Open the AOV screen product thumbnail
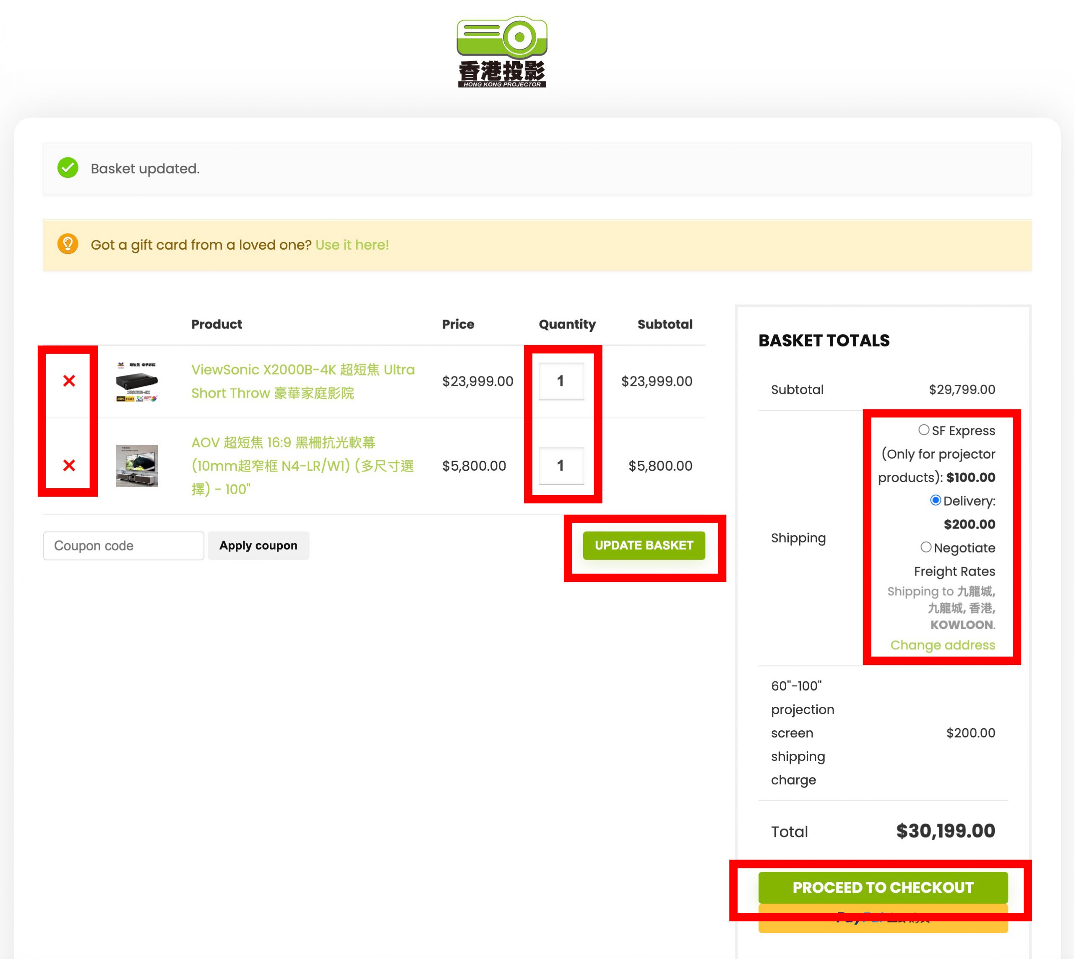This screenshot has height=959, width=1074. coord(137,466)
